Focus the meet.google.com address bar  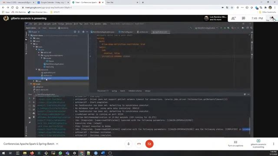(121, 8)
